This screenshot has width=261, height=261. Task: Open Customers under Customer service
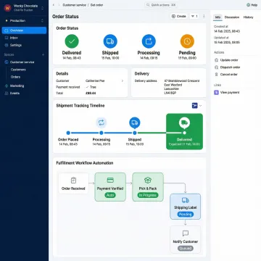tap(18, 70)
